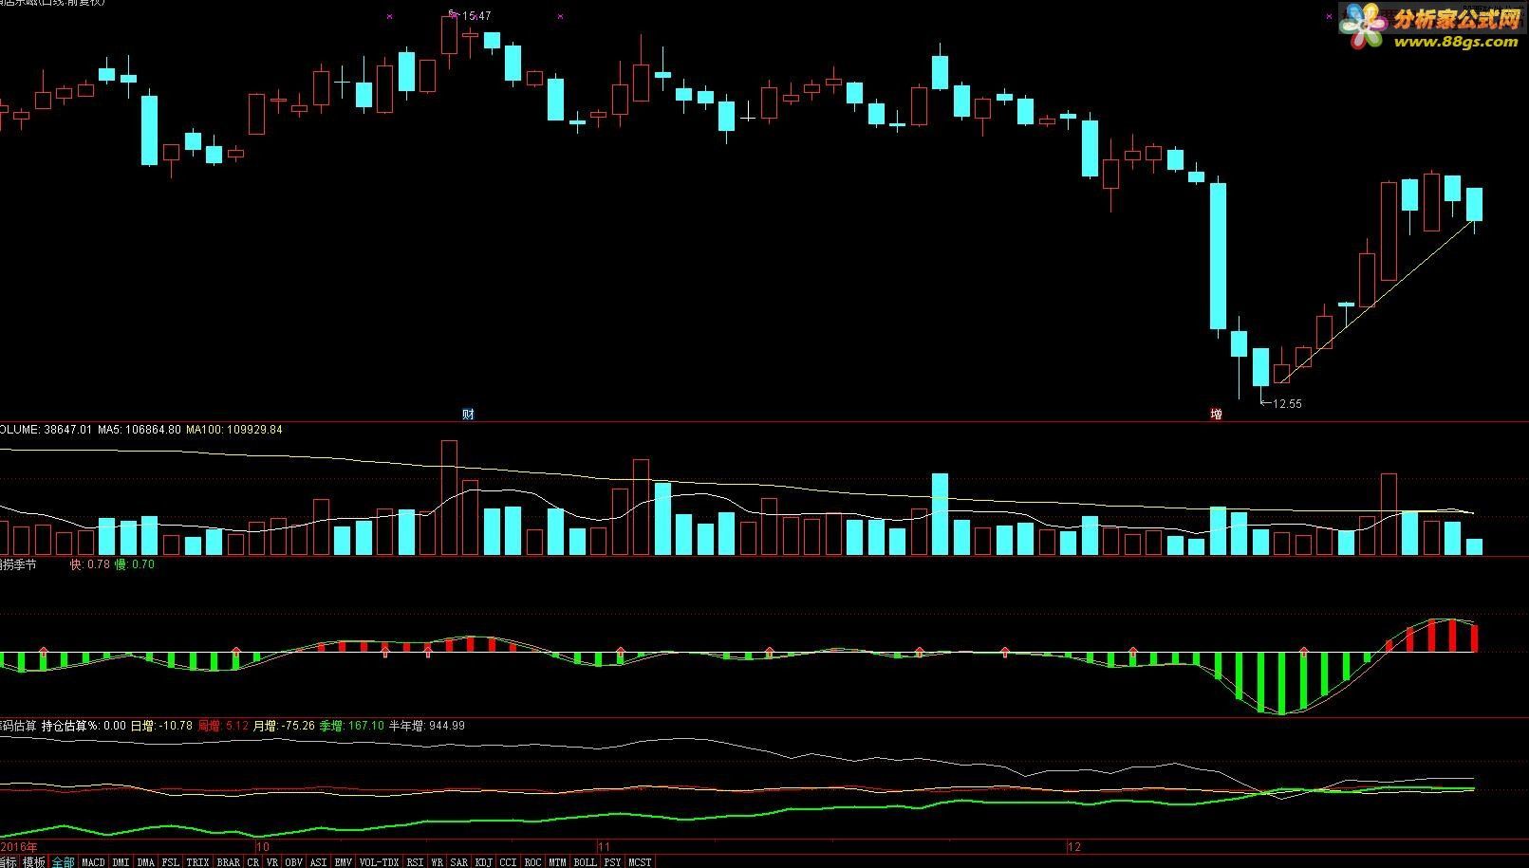Choose the OBV indicator tab
The height and width of the screenshot is (868, 1529).
293,862
